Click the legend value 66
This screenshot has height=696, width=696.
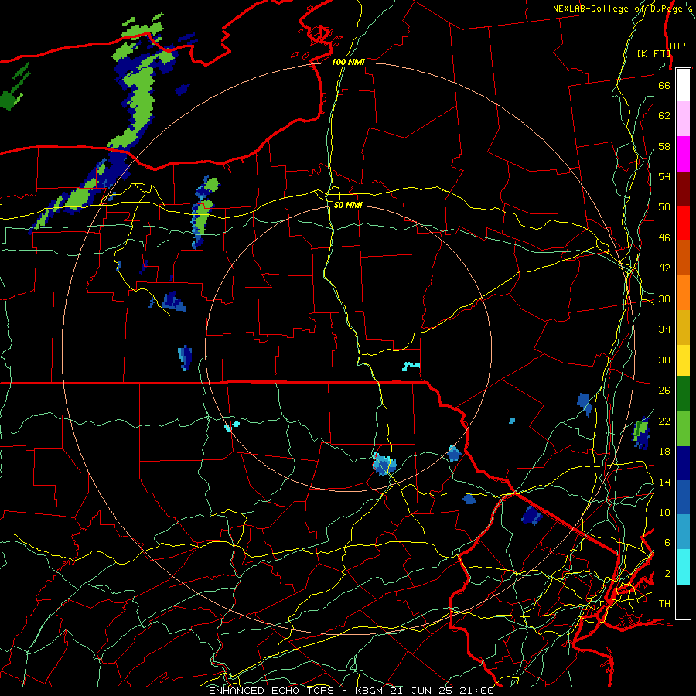coord(664,85)
